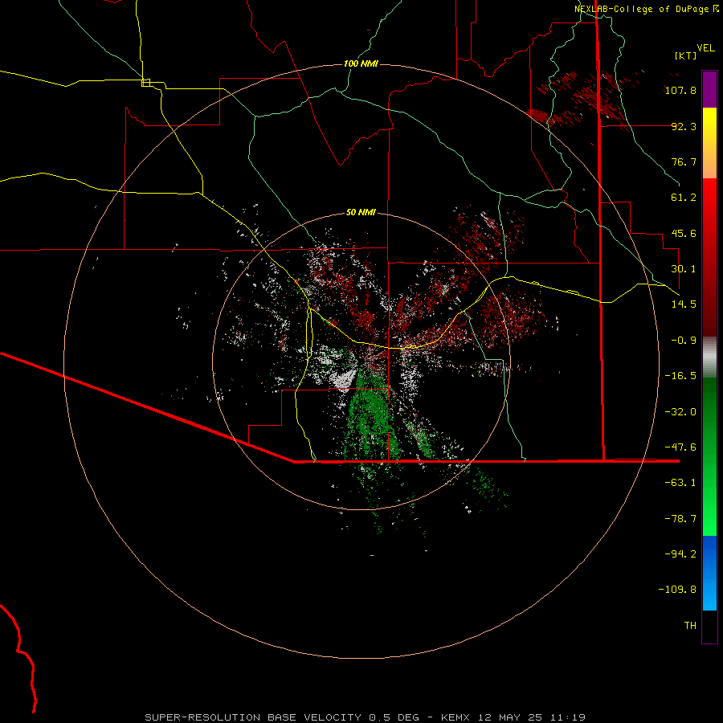The height and width of the screenshot is (723, 723).
Task: Click the -47.6 scale value
Action: coord(680,447)
